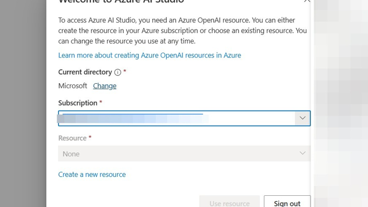Open the Azure OpenAI resources learn more link

149,55
